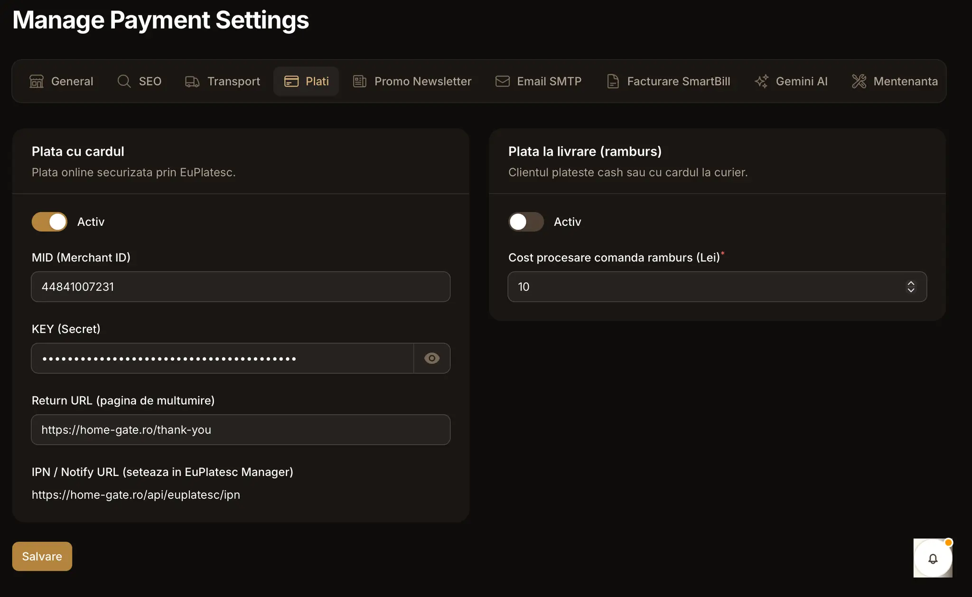Open the General tab
This screenshot has height=597, width=972.
pos(61,82)
